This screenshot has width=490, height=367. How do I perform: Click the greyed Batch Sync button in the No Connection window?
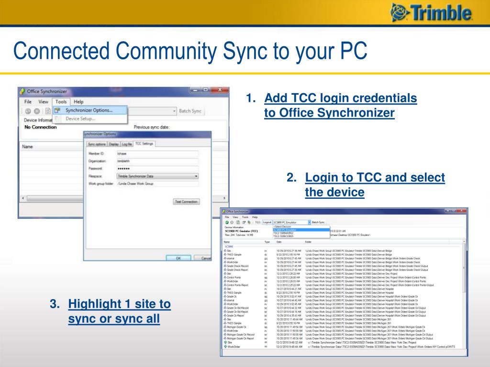point(190,111)
